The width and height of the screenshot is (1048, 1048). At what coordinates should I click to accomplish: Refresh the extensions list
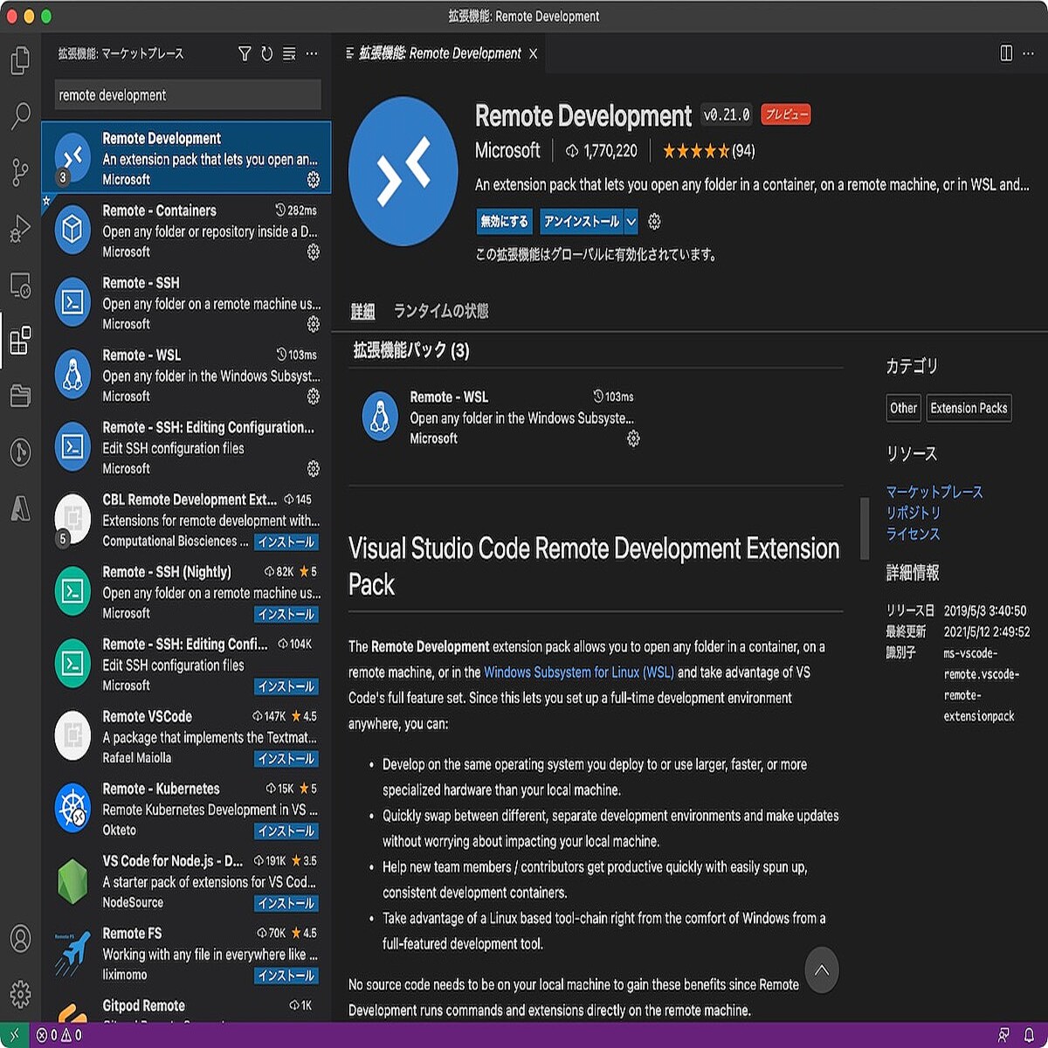tap(267, 53)
